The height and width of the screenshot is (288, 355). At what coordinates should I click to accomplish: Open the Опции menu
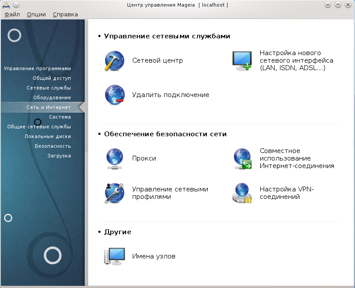point(36,15)
